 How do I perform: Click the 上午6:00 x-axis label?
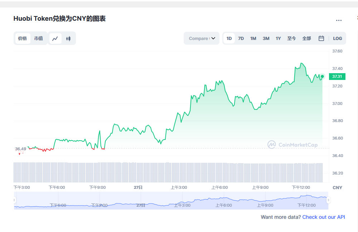pos(219,187)
